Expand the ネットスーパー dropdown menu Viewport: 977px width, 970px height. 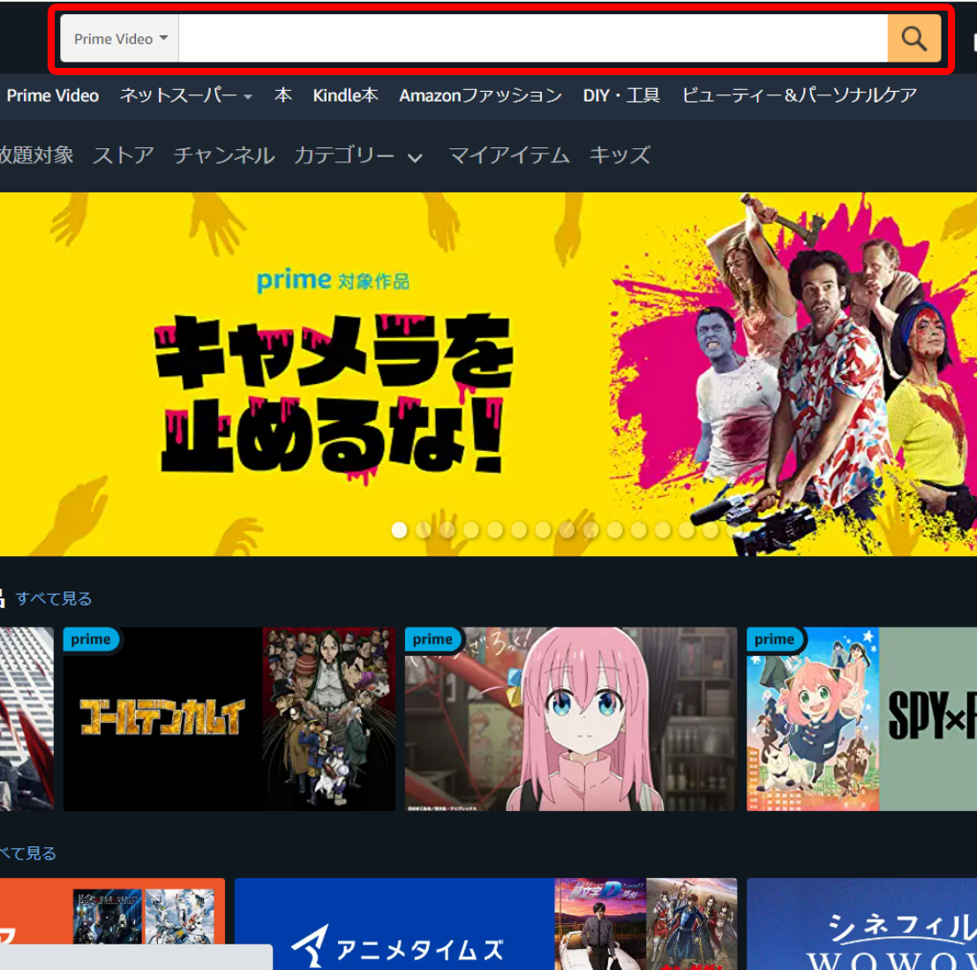(185, 95)
